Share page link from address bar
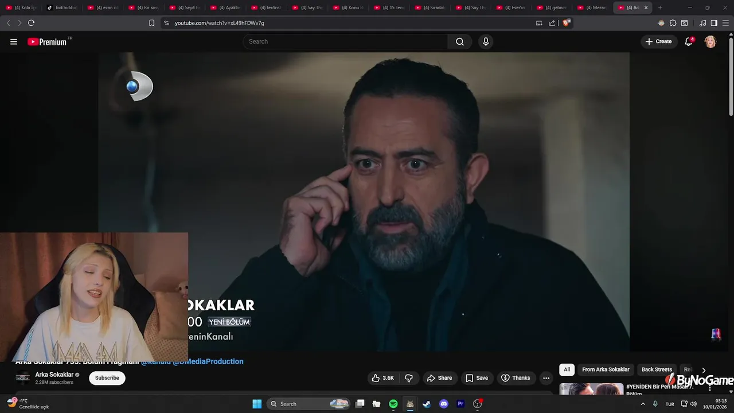Image resolution: width=734 pixels, height=413 pixels. pos(552,23)
